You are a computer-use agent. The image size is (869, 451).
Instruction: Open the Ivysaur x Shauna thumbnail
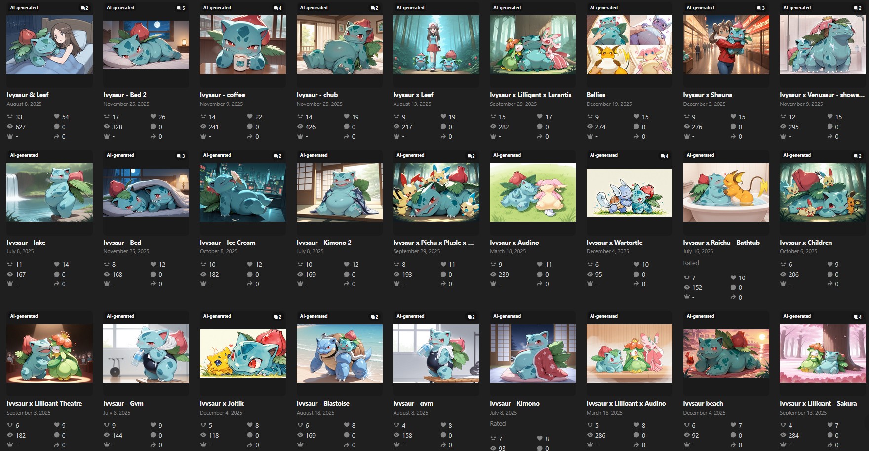coord(726,45)
